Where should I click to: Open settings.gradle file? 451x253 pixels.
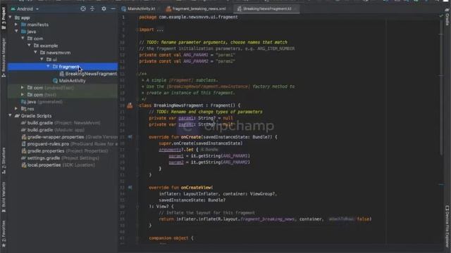[61, 158]
